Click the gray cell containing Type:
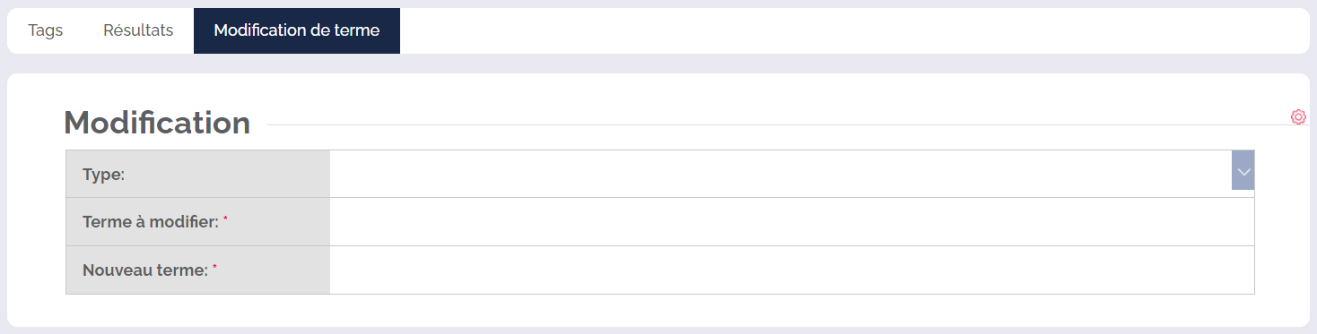1317x334 pixels. pos(198,174)
